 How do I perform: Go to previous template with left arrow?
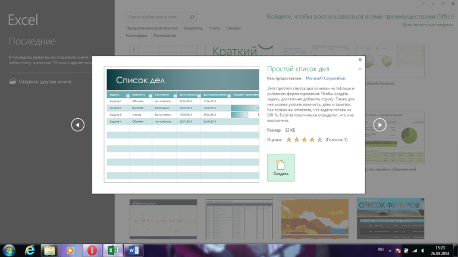(x=78, y=125)
